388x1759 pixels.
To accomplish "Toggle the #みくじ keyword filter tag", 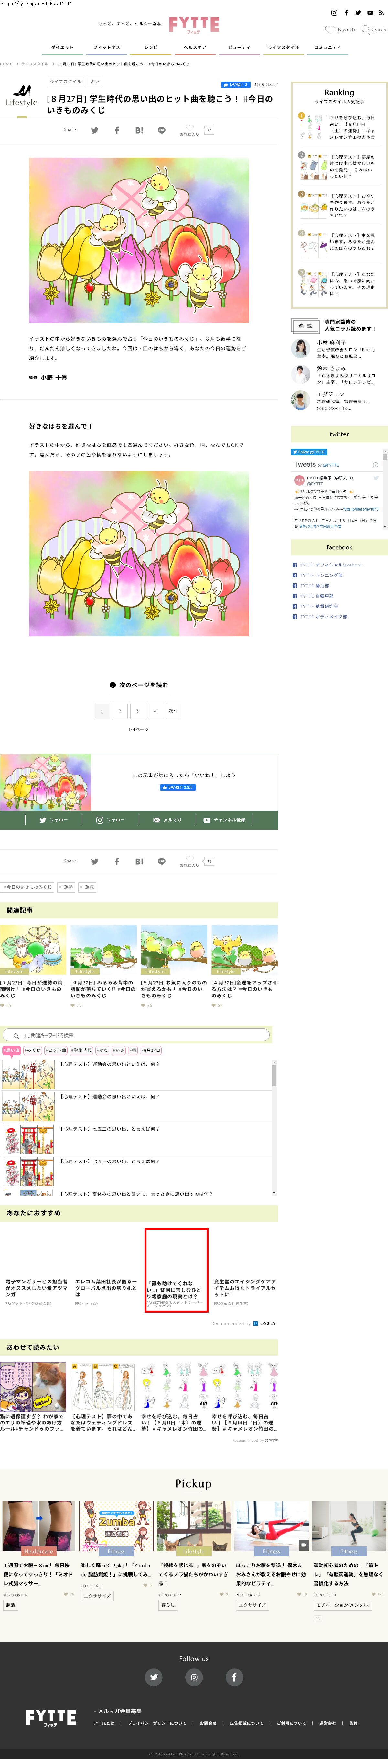I will (33, 1050).
